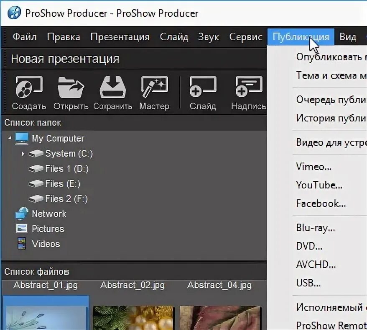Add a new slide with Слайд icon
The image size is (367, 330).
pos(203,87)
